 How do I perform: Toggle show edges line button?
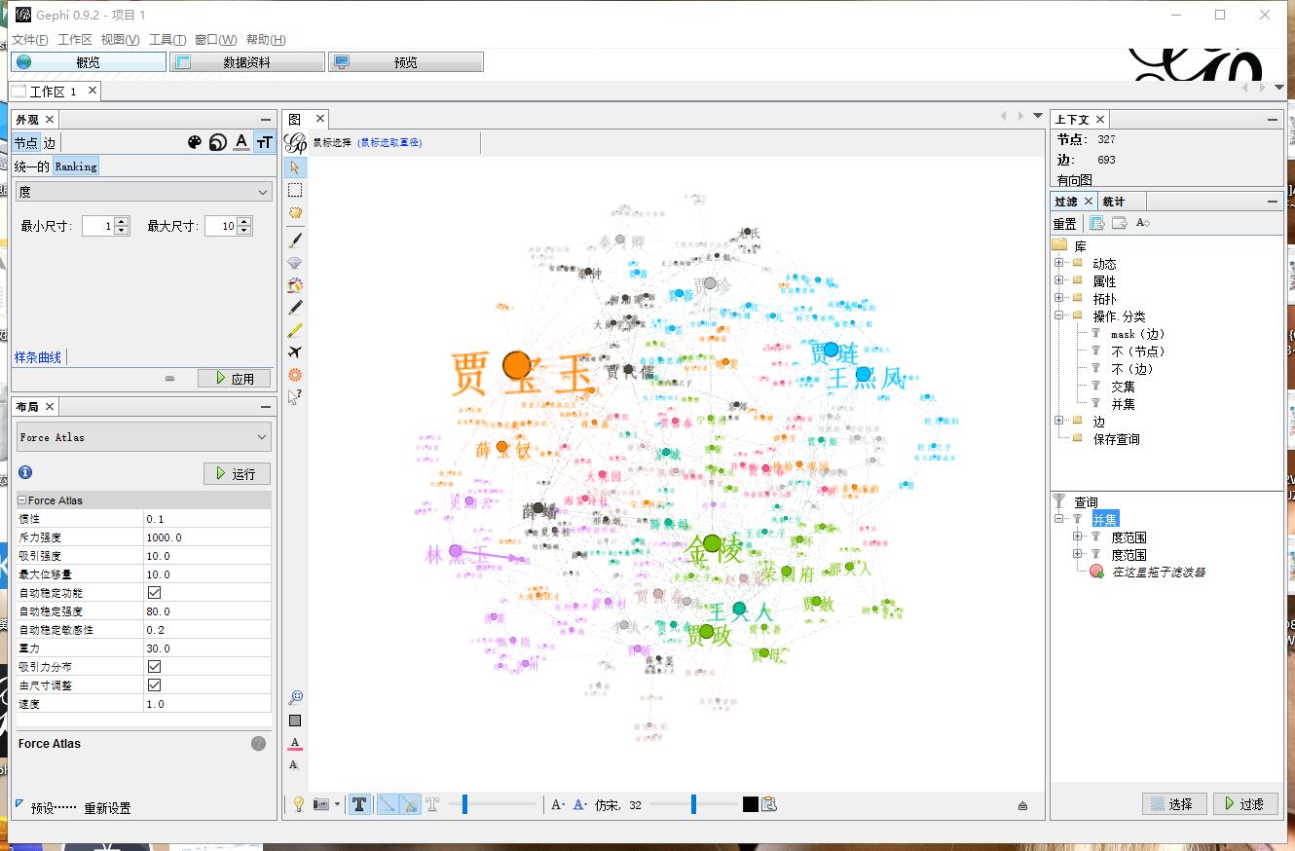click(387, 804)
